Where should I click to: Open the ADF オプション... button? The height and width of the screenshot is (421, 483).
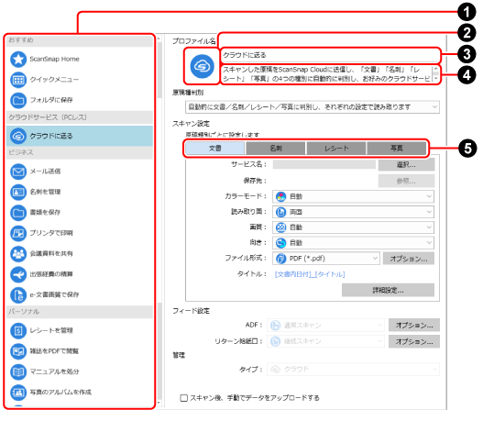click(414, 325)
